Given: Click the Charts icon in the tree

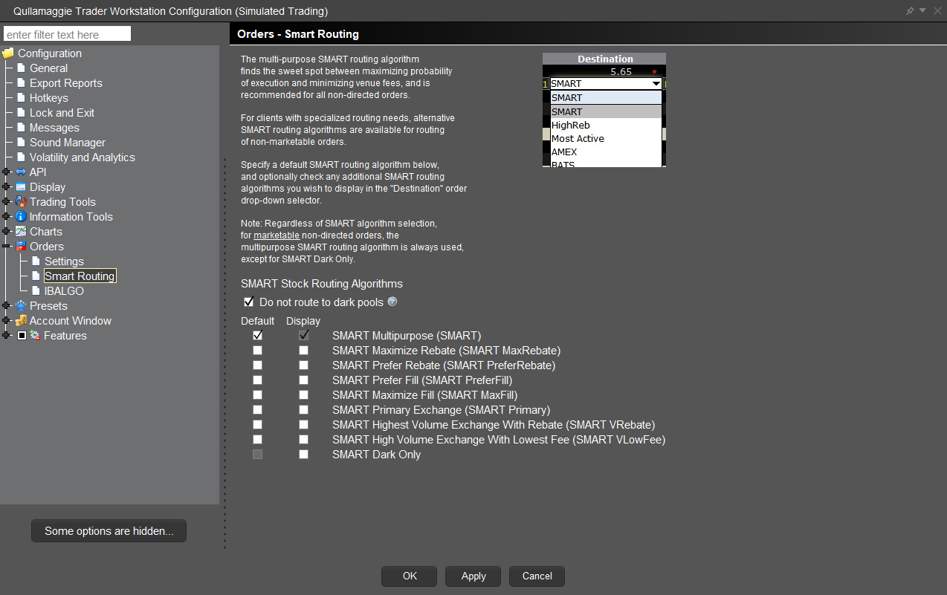Looking at the screenshot, I should [x=21, y=232].
